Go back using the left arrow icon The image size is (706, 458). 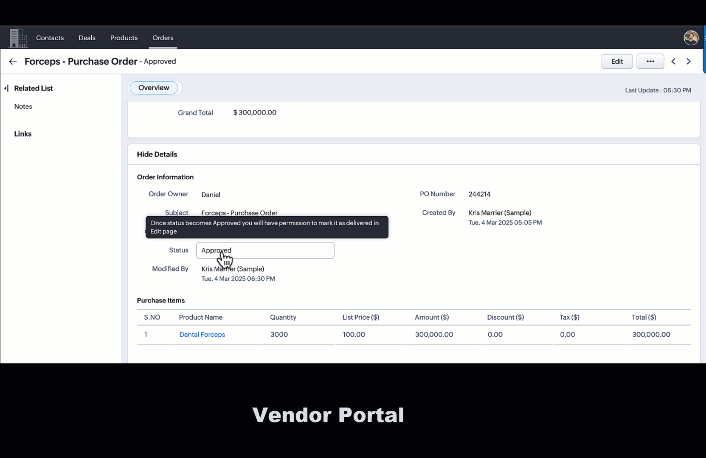13,61
